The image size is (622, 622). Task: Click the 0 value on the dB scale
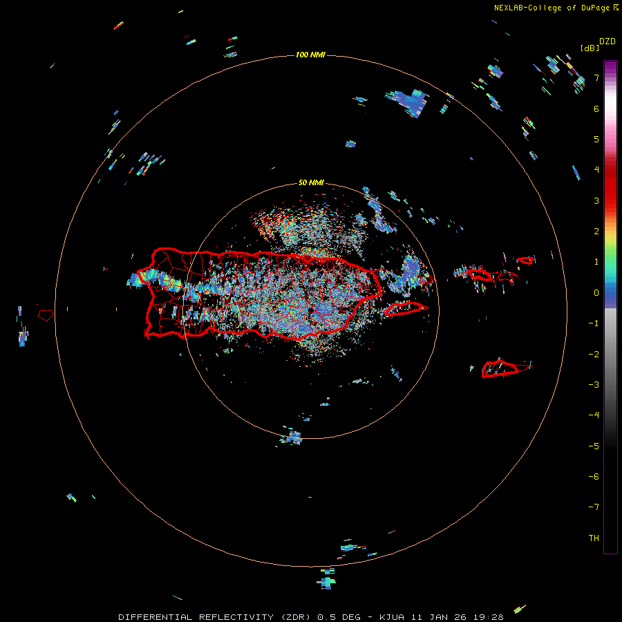(x=596, y=293)
